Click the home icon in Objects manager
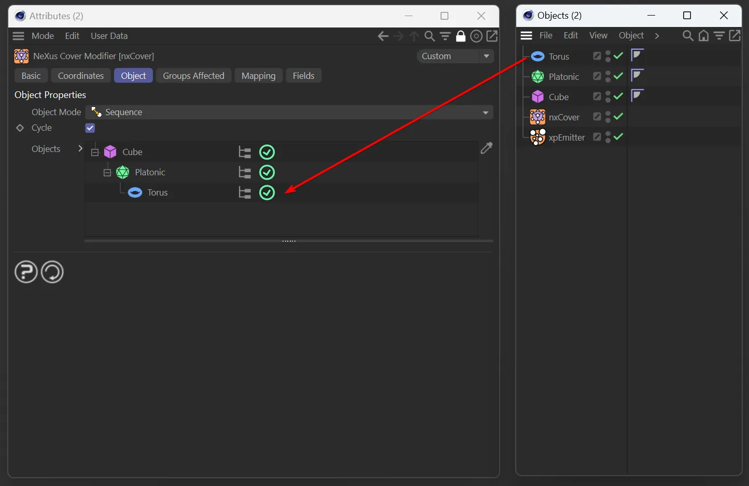 click(x=703, y=35)
